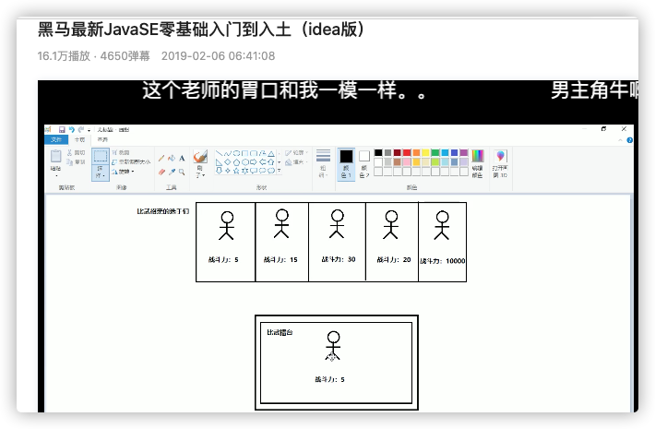Screen dimensions: 655x429
Task: Click the Copy icon below Cut
Action: tap(70, 162)
